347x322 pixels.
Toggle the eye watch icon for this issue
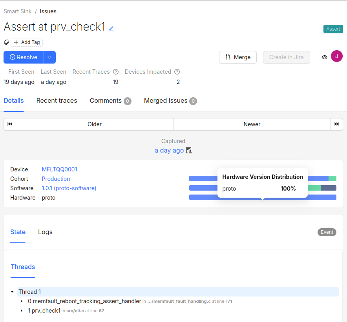(325, 57)
